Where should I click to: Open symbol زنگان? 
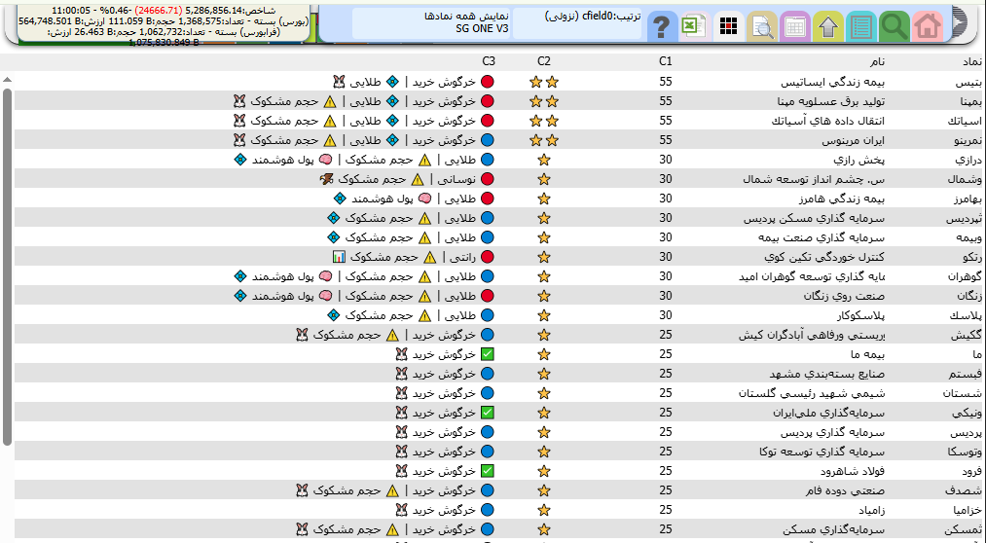point(970,296)
